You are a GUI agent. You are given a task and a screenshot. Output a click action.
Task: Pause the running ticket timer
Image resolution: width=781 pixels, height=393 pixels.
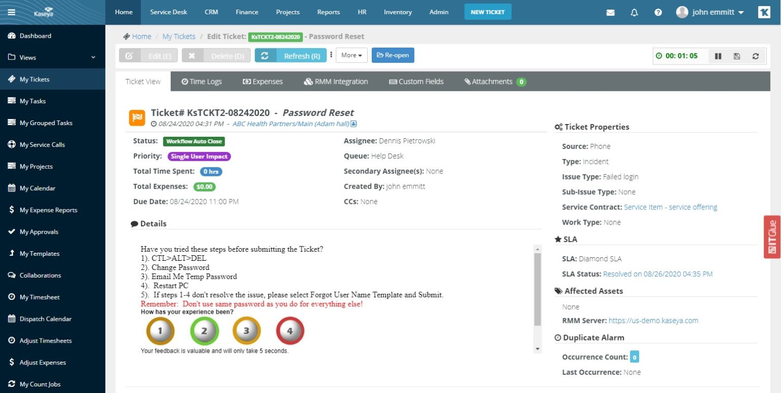point(718,56)
